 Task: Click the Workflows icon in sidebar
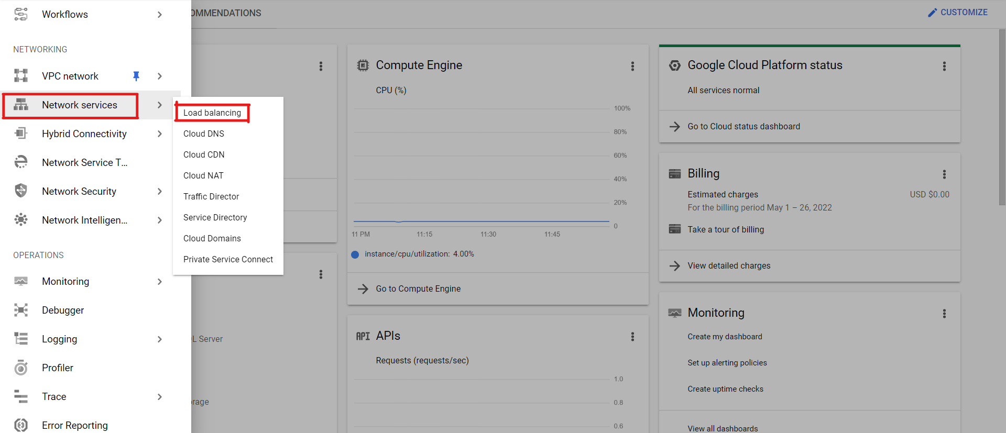(x=21, y=14)
